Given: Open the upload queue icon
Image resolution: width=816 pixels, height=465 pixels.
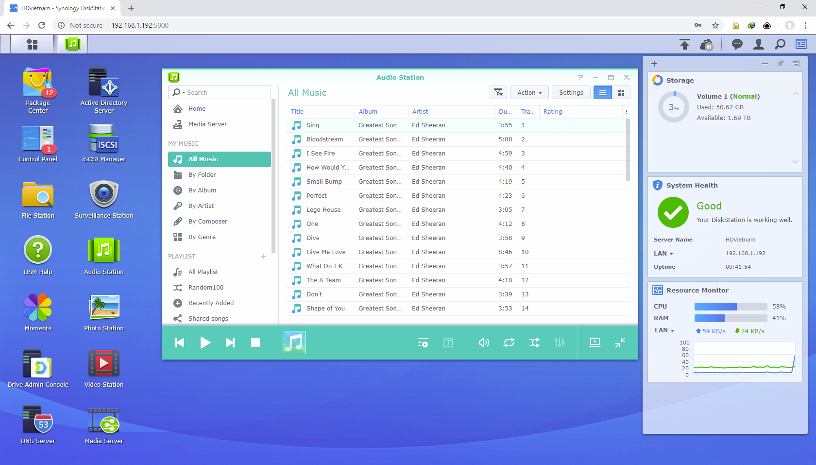Looking at the screenshot, I should point(685,44).
